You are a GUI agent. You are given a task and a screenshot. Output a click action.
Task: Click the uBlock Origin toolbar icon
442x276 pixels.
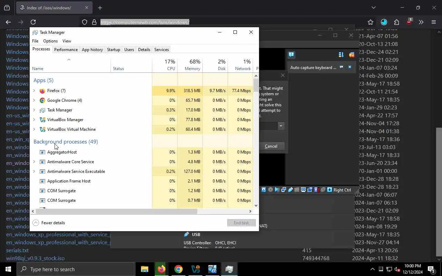click(409, 22)
